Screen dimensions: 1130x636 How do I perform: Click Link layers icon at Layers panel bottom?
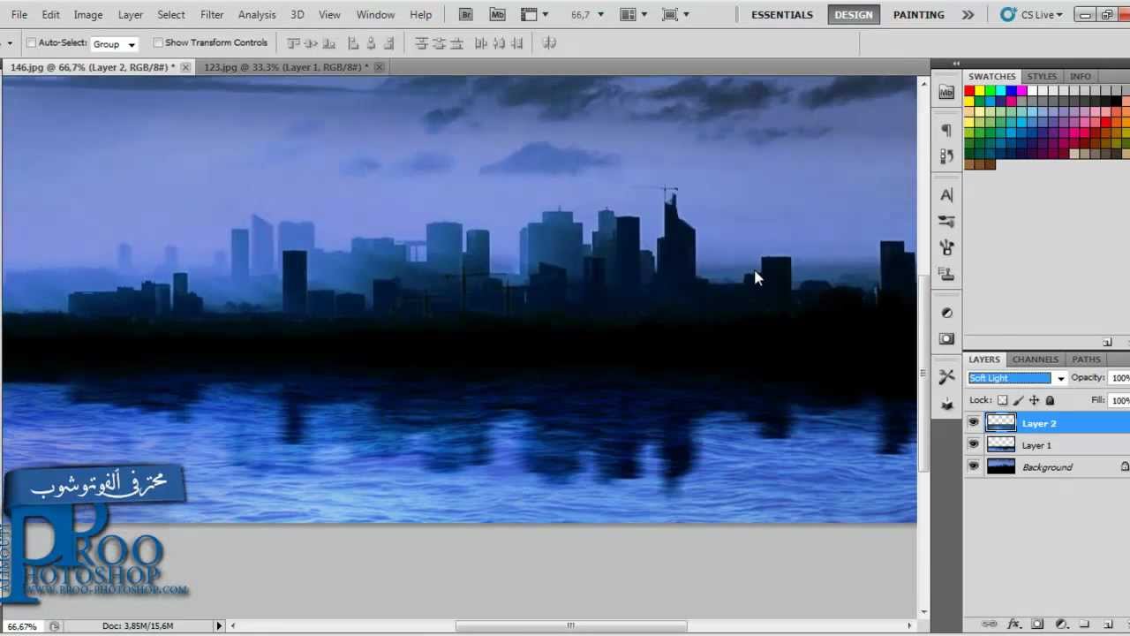(991, 624)
